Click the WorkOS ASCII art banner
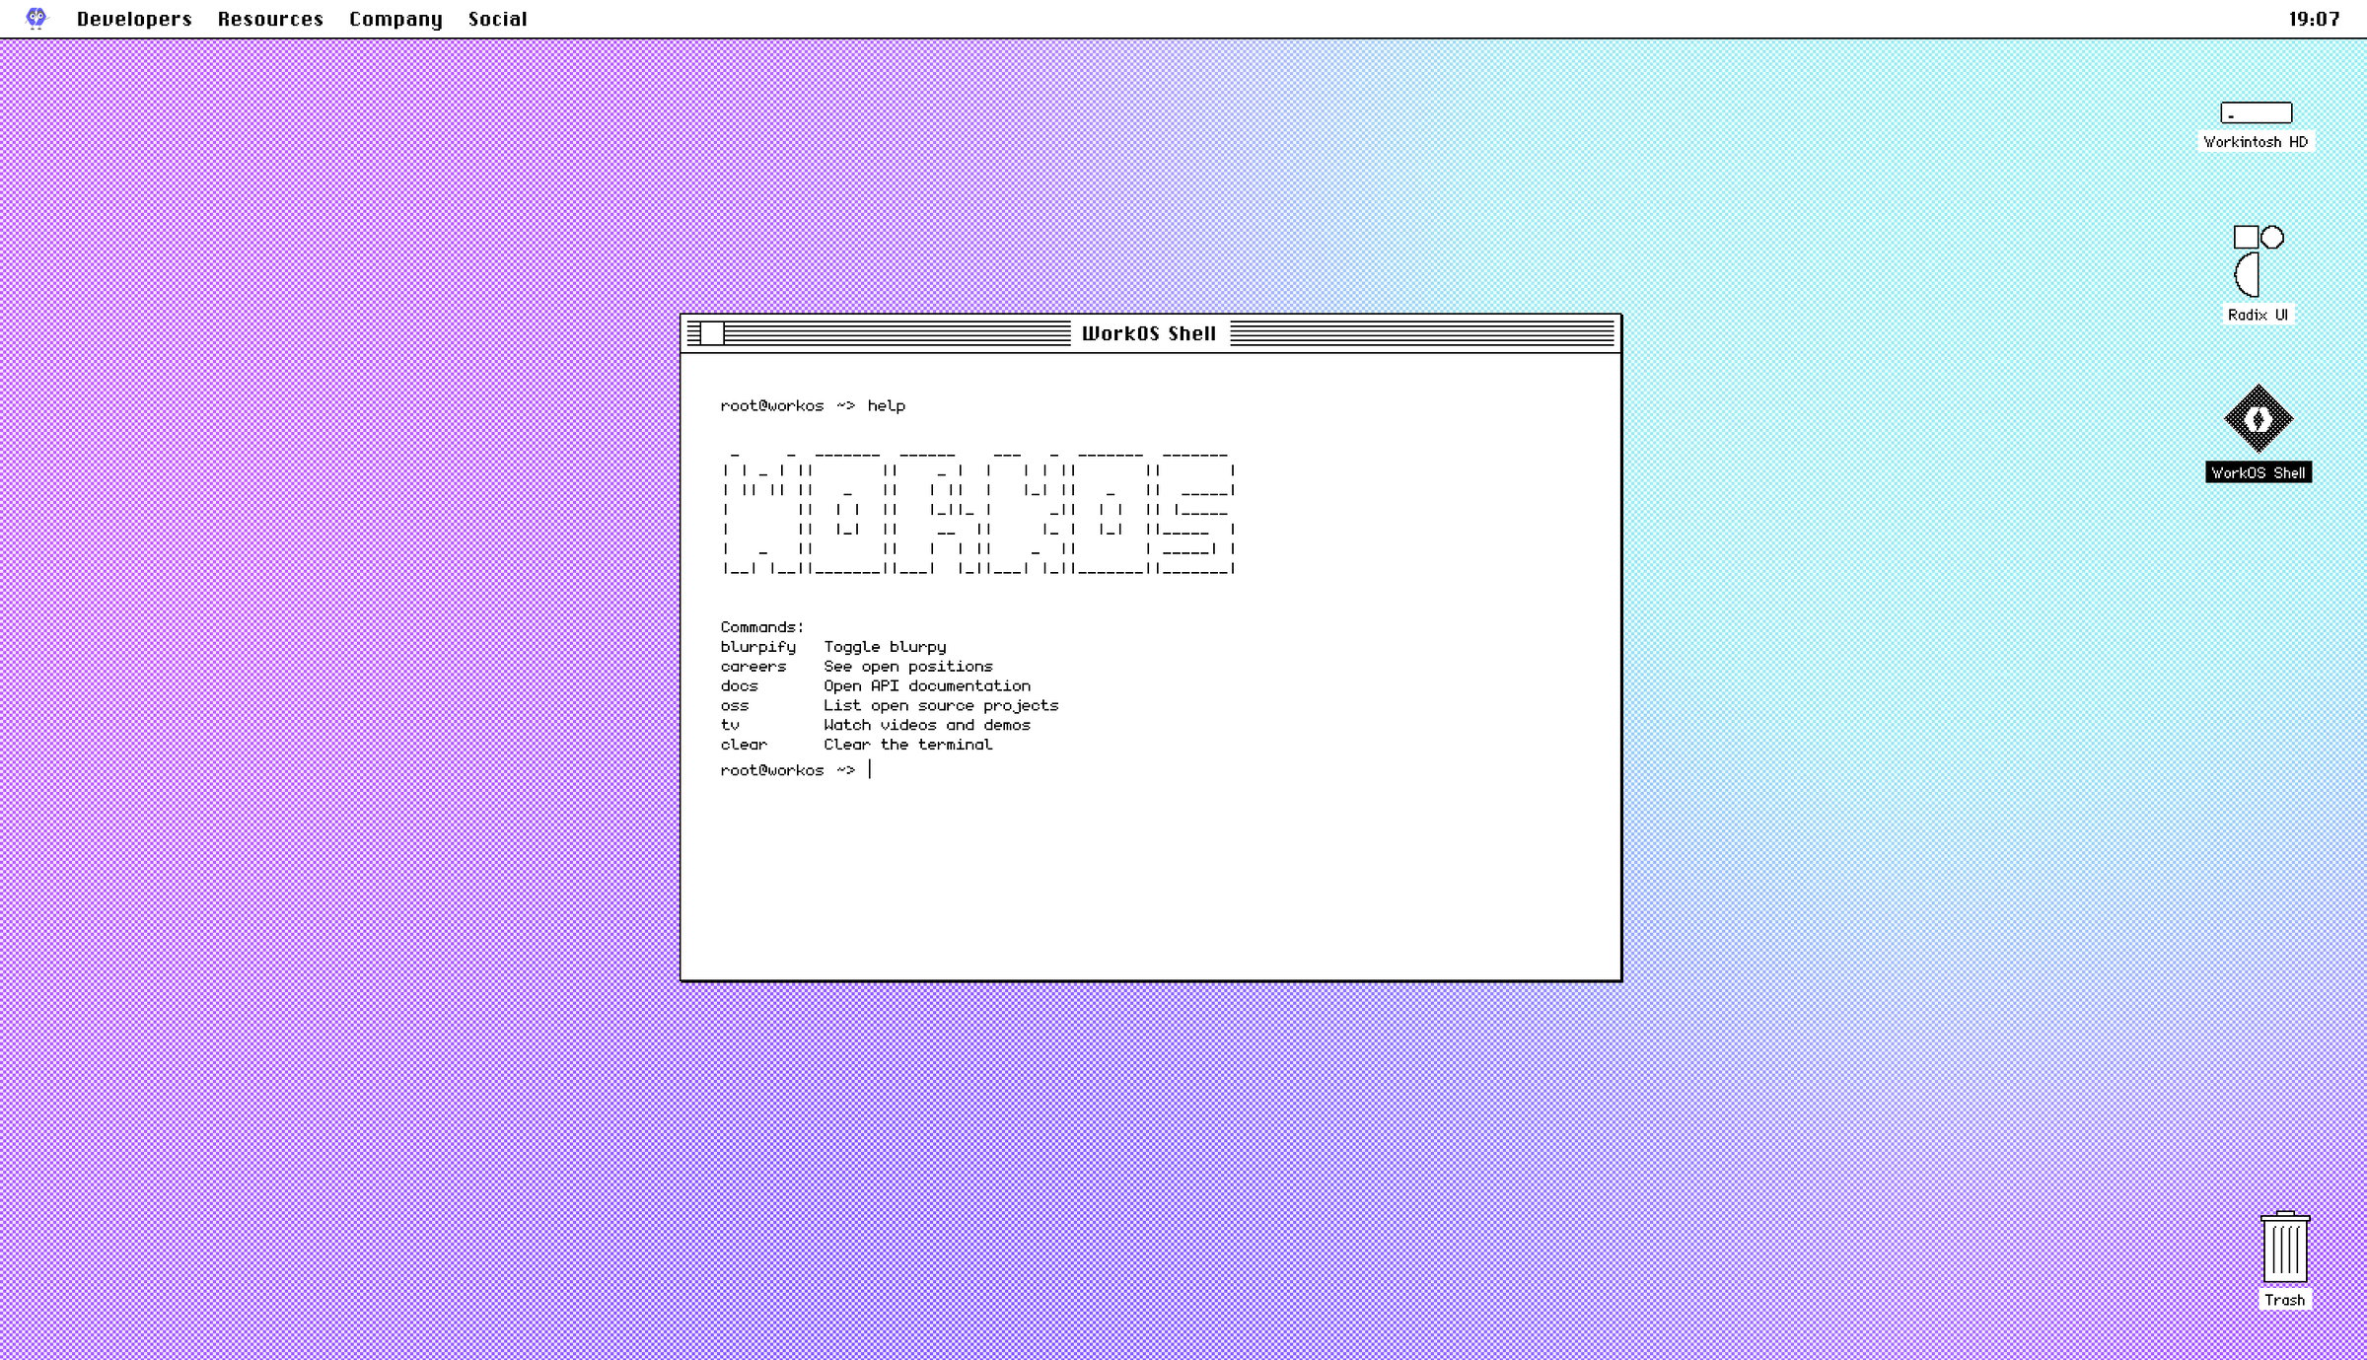2367x1360 pixels. [978, 513]
